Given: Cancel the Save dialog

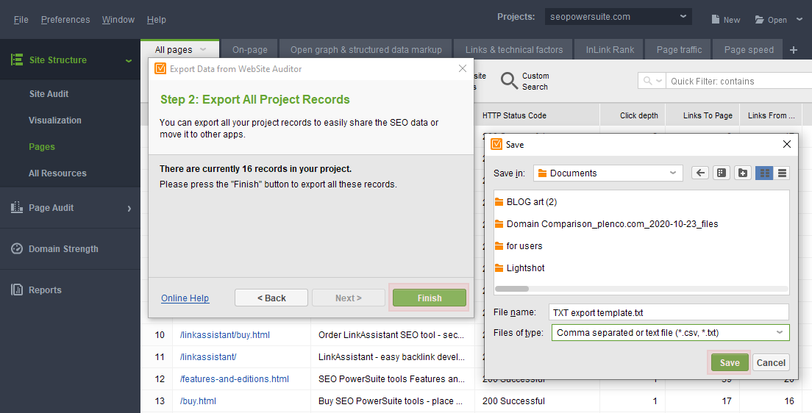Looking at the screenshot, I should [771, 362].
